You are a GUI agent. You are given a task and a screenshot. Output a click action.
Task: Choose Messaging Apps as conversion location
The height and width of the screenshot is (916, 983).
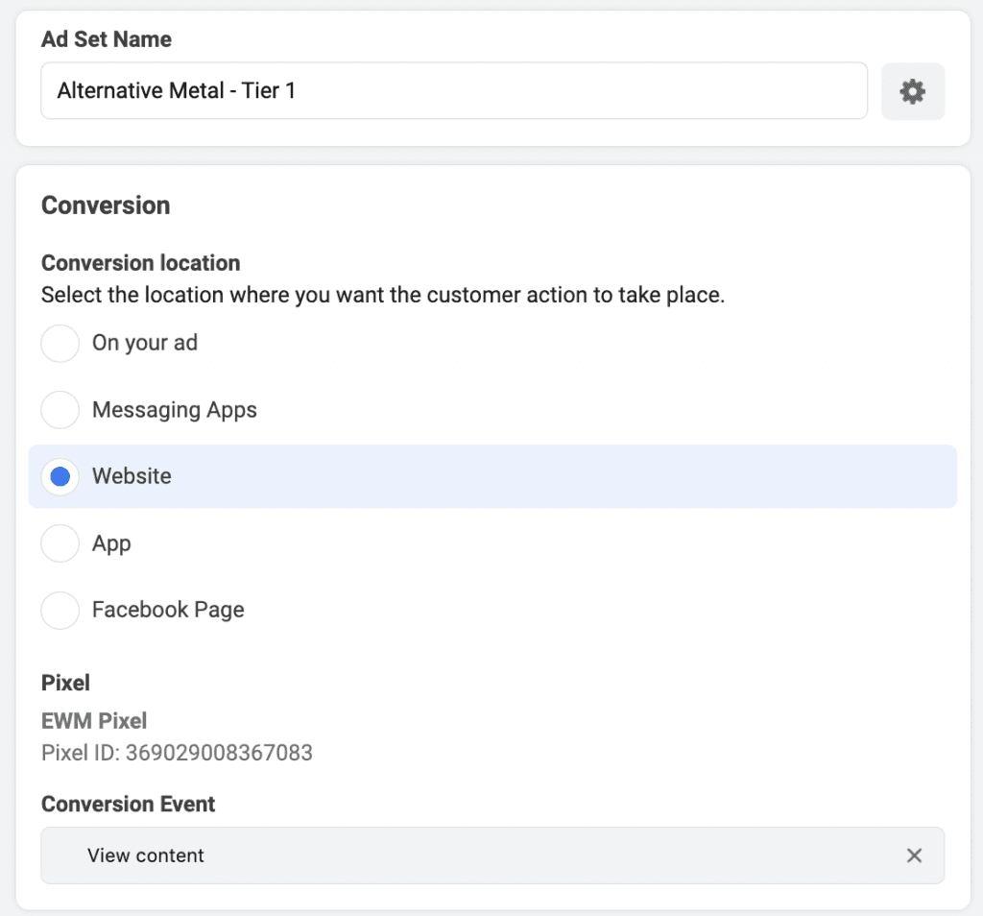[60, 410]
